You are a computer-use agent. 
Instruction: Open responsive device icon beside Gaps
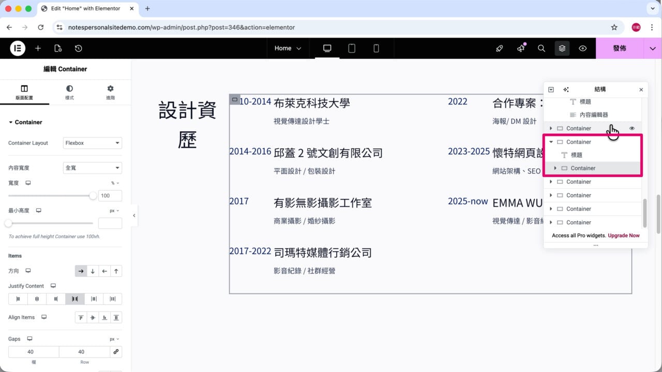29,339
